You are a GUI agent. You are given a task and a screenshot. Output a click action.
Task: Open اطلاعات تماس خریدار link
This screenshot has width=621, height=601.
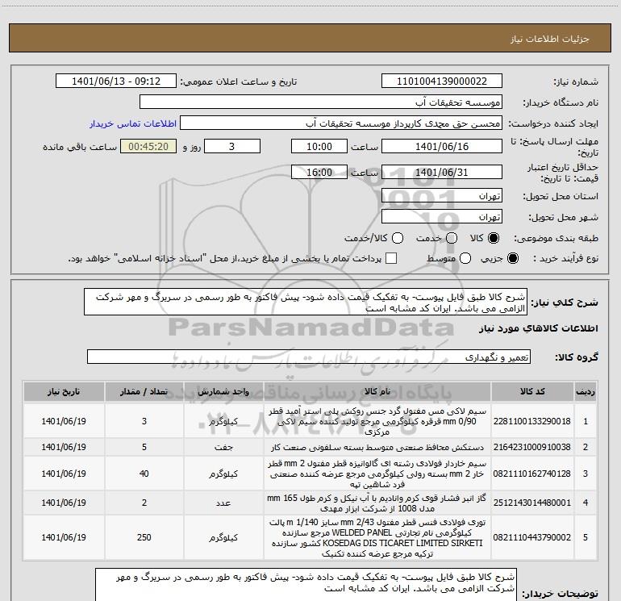pos(133,123)
